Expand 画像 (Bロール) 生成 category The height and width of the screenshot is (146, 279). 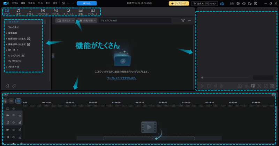(x=7, y=44)
